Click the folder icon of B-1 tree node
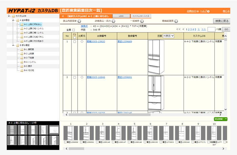 (22, 49)
